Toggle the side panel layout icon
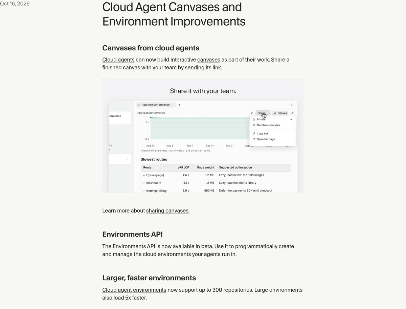Screen dimensions: 406x309 pyautogui.click(x=293, y=105)
